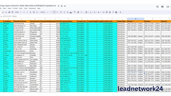Open the borders options
Viewport: 171px width, 96px height.
78,12
